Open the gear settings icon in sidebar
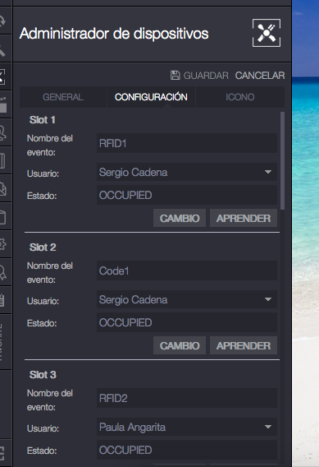319x467 pixels. tap(2, 244)
